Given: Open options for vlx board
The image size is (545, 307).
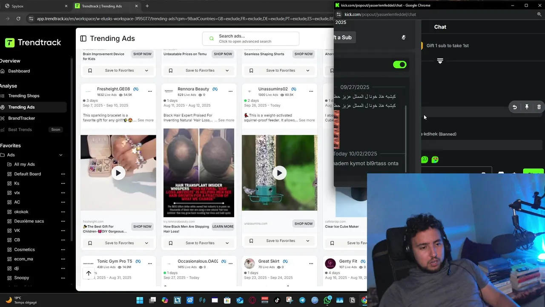Looking at the screenshot, I should click(63, 193).
